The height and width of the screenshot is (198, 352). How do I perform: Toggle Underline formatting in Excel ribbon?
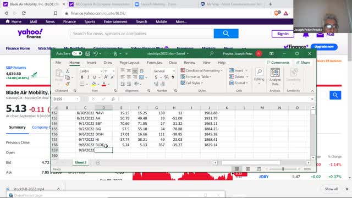[94, 77]
